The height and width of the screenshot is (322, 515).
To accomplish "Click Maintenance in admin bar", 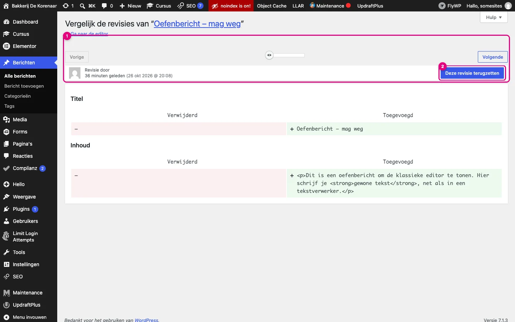I will [330, 6].
